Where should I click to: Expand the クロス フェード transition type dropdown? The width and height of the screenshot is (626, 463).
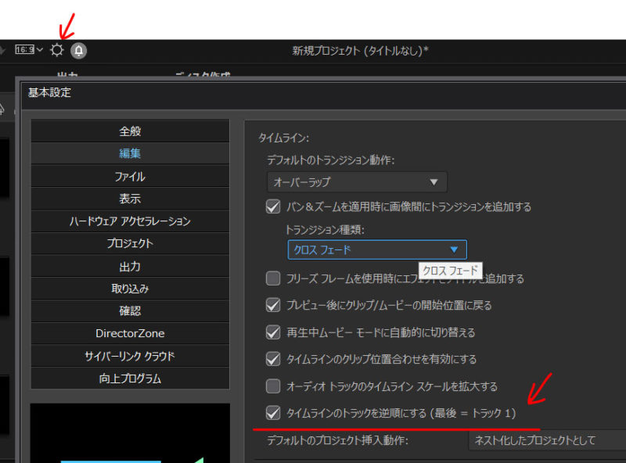pyautogui.click(x=377, y=250)
